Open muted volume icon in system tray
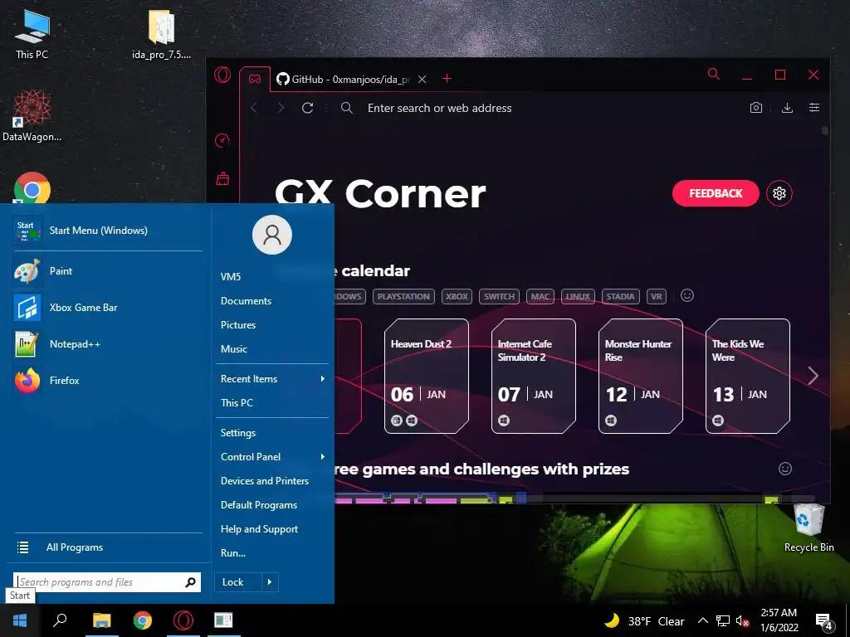This screenshot has width=850, height=637. tap(742, 621)
